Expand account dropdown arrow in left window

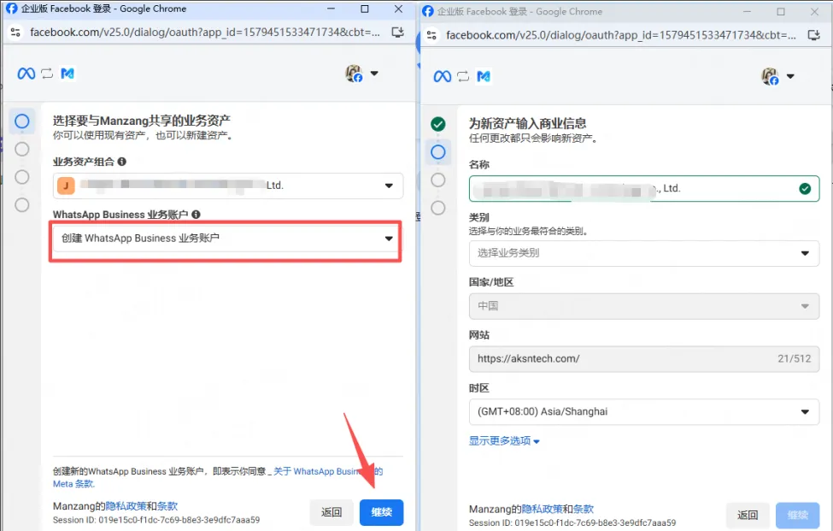point(374,74)
